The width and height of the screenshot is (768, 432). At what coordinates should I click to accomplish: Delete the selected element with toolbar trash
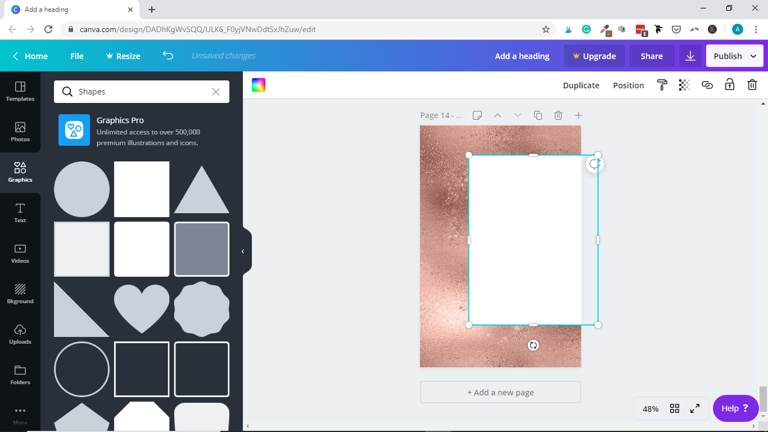click(x=752, y=85)
